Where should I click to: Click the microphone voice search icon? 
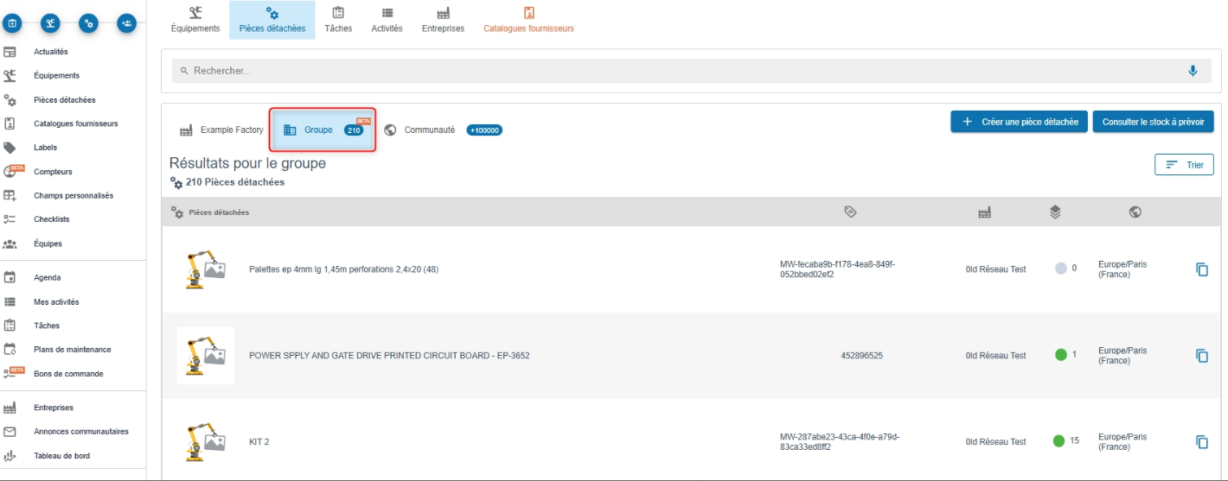click(x=1193, y=71)
